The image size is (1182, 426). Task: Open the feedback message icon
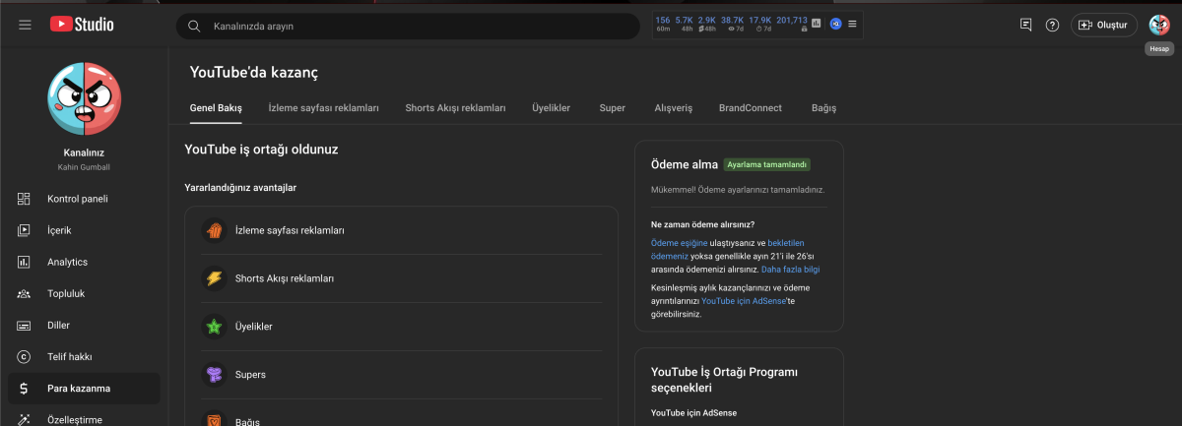pyautogui.click(x=1025, y=25)
